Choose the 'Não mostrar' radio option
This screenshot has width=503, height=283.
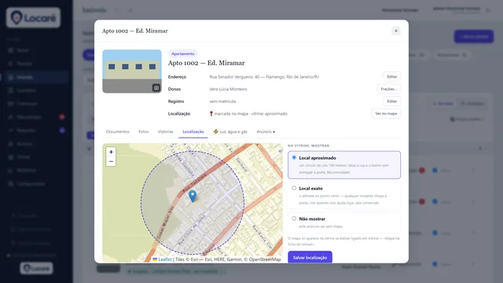coord(294,219)
